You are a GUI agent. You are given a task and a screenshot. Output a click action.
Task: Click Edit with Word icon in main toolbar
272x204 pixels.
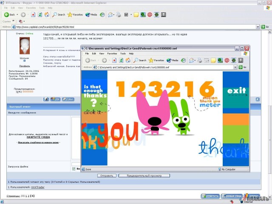[x=126, y=15]
